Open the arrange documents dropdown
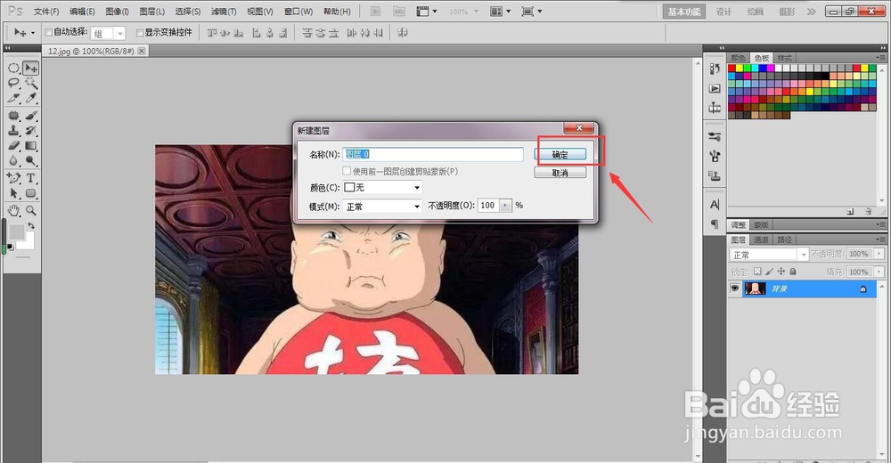 (500, 12)
